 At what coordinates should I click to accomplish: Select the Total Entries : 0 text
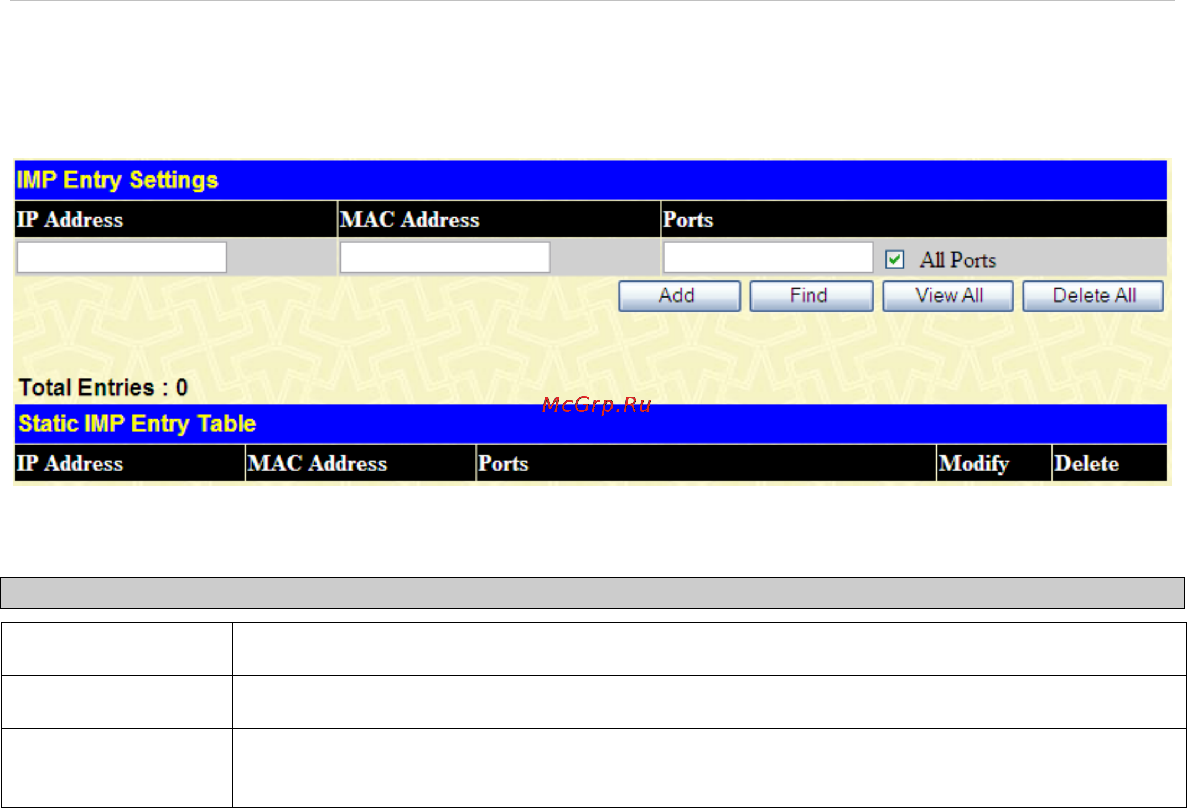[103, 388]
